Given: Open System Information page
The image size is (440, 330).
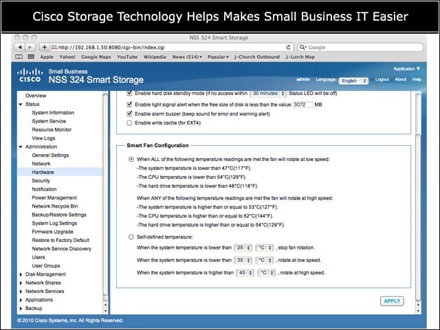Looking at the screenshot, I should pyautogui.click(x=53, y=113).
